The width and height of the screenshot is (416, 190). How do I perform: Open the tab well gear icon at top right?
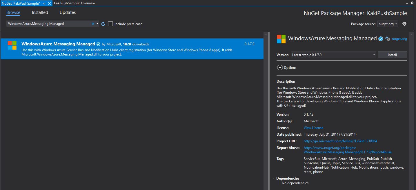pyautogui.click(x=412, y=3)
